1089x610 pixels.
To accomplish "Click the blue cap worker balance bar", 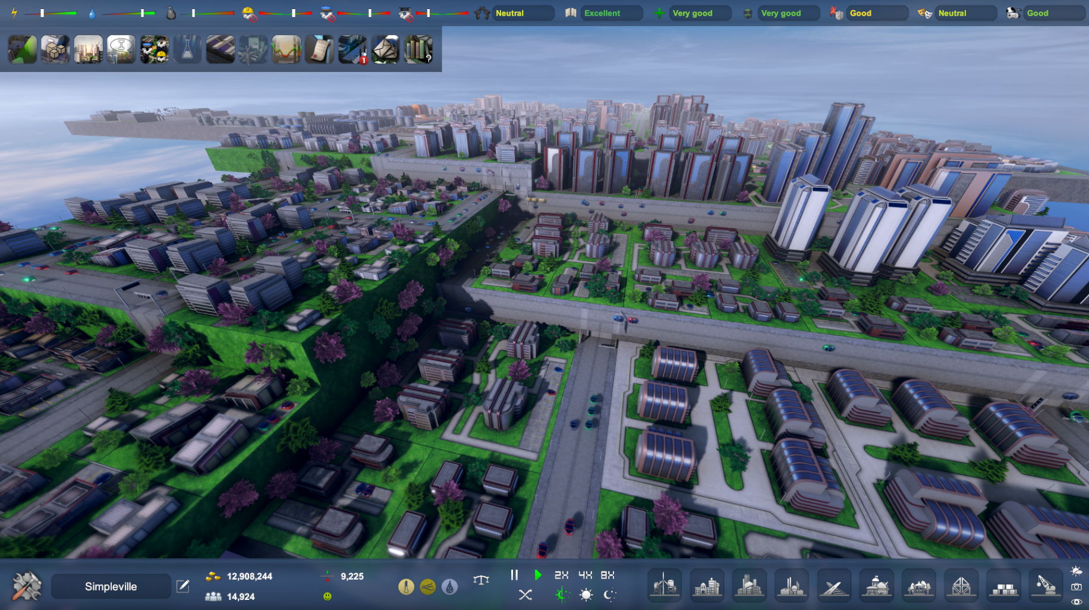I will 363,13.
